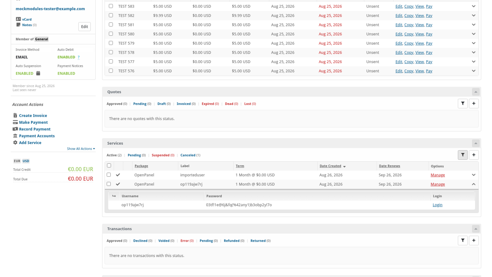Add a new transaction with plus button
492x277 pixels.
click(x=474, y=241)
